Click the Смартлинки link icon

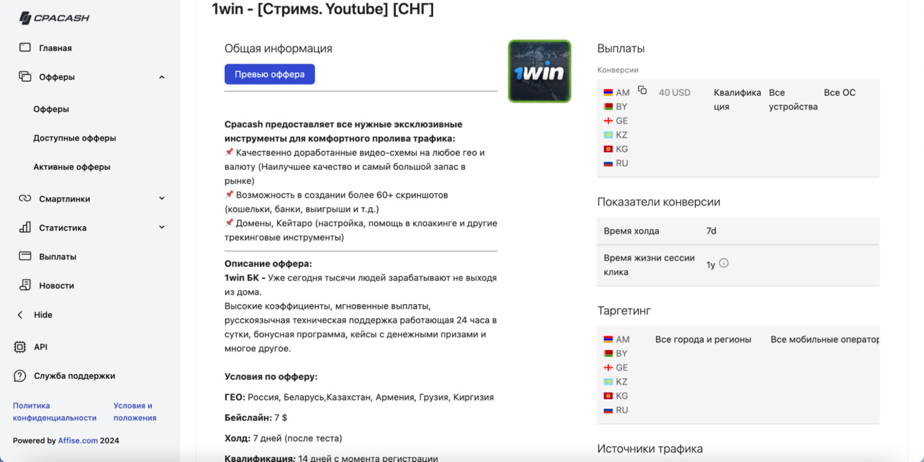pyautogui.click(x=25, y=198)
